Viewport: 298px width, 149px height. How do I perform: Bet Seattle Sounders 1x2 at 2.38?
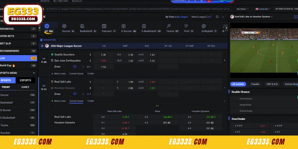coord(104,55)
